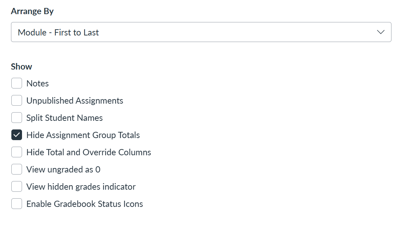The height and width of the screenshot is (231, 398).
Task: Click 'View hidden grades indicator' label text
Action: 81,187
